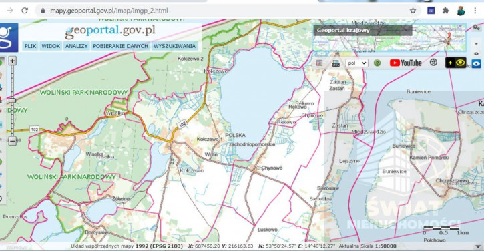Click the browser forward arrow
Image resolution: width=484 pixels, height=251 pixels.
(10, 11)
